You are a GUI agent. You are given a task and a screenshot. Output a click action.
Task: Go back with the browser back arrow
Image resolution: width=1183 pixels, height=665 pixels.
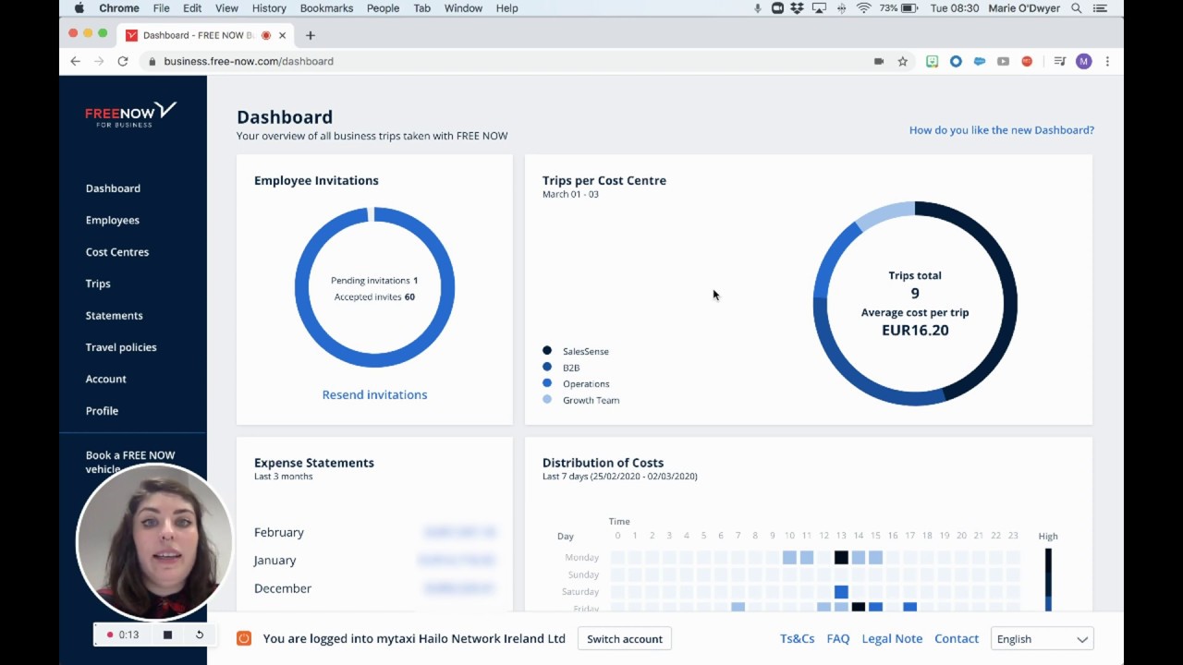pyautogui.click(x=76, y=61)
